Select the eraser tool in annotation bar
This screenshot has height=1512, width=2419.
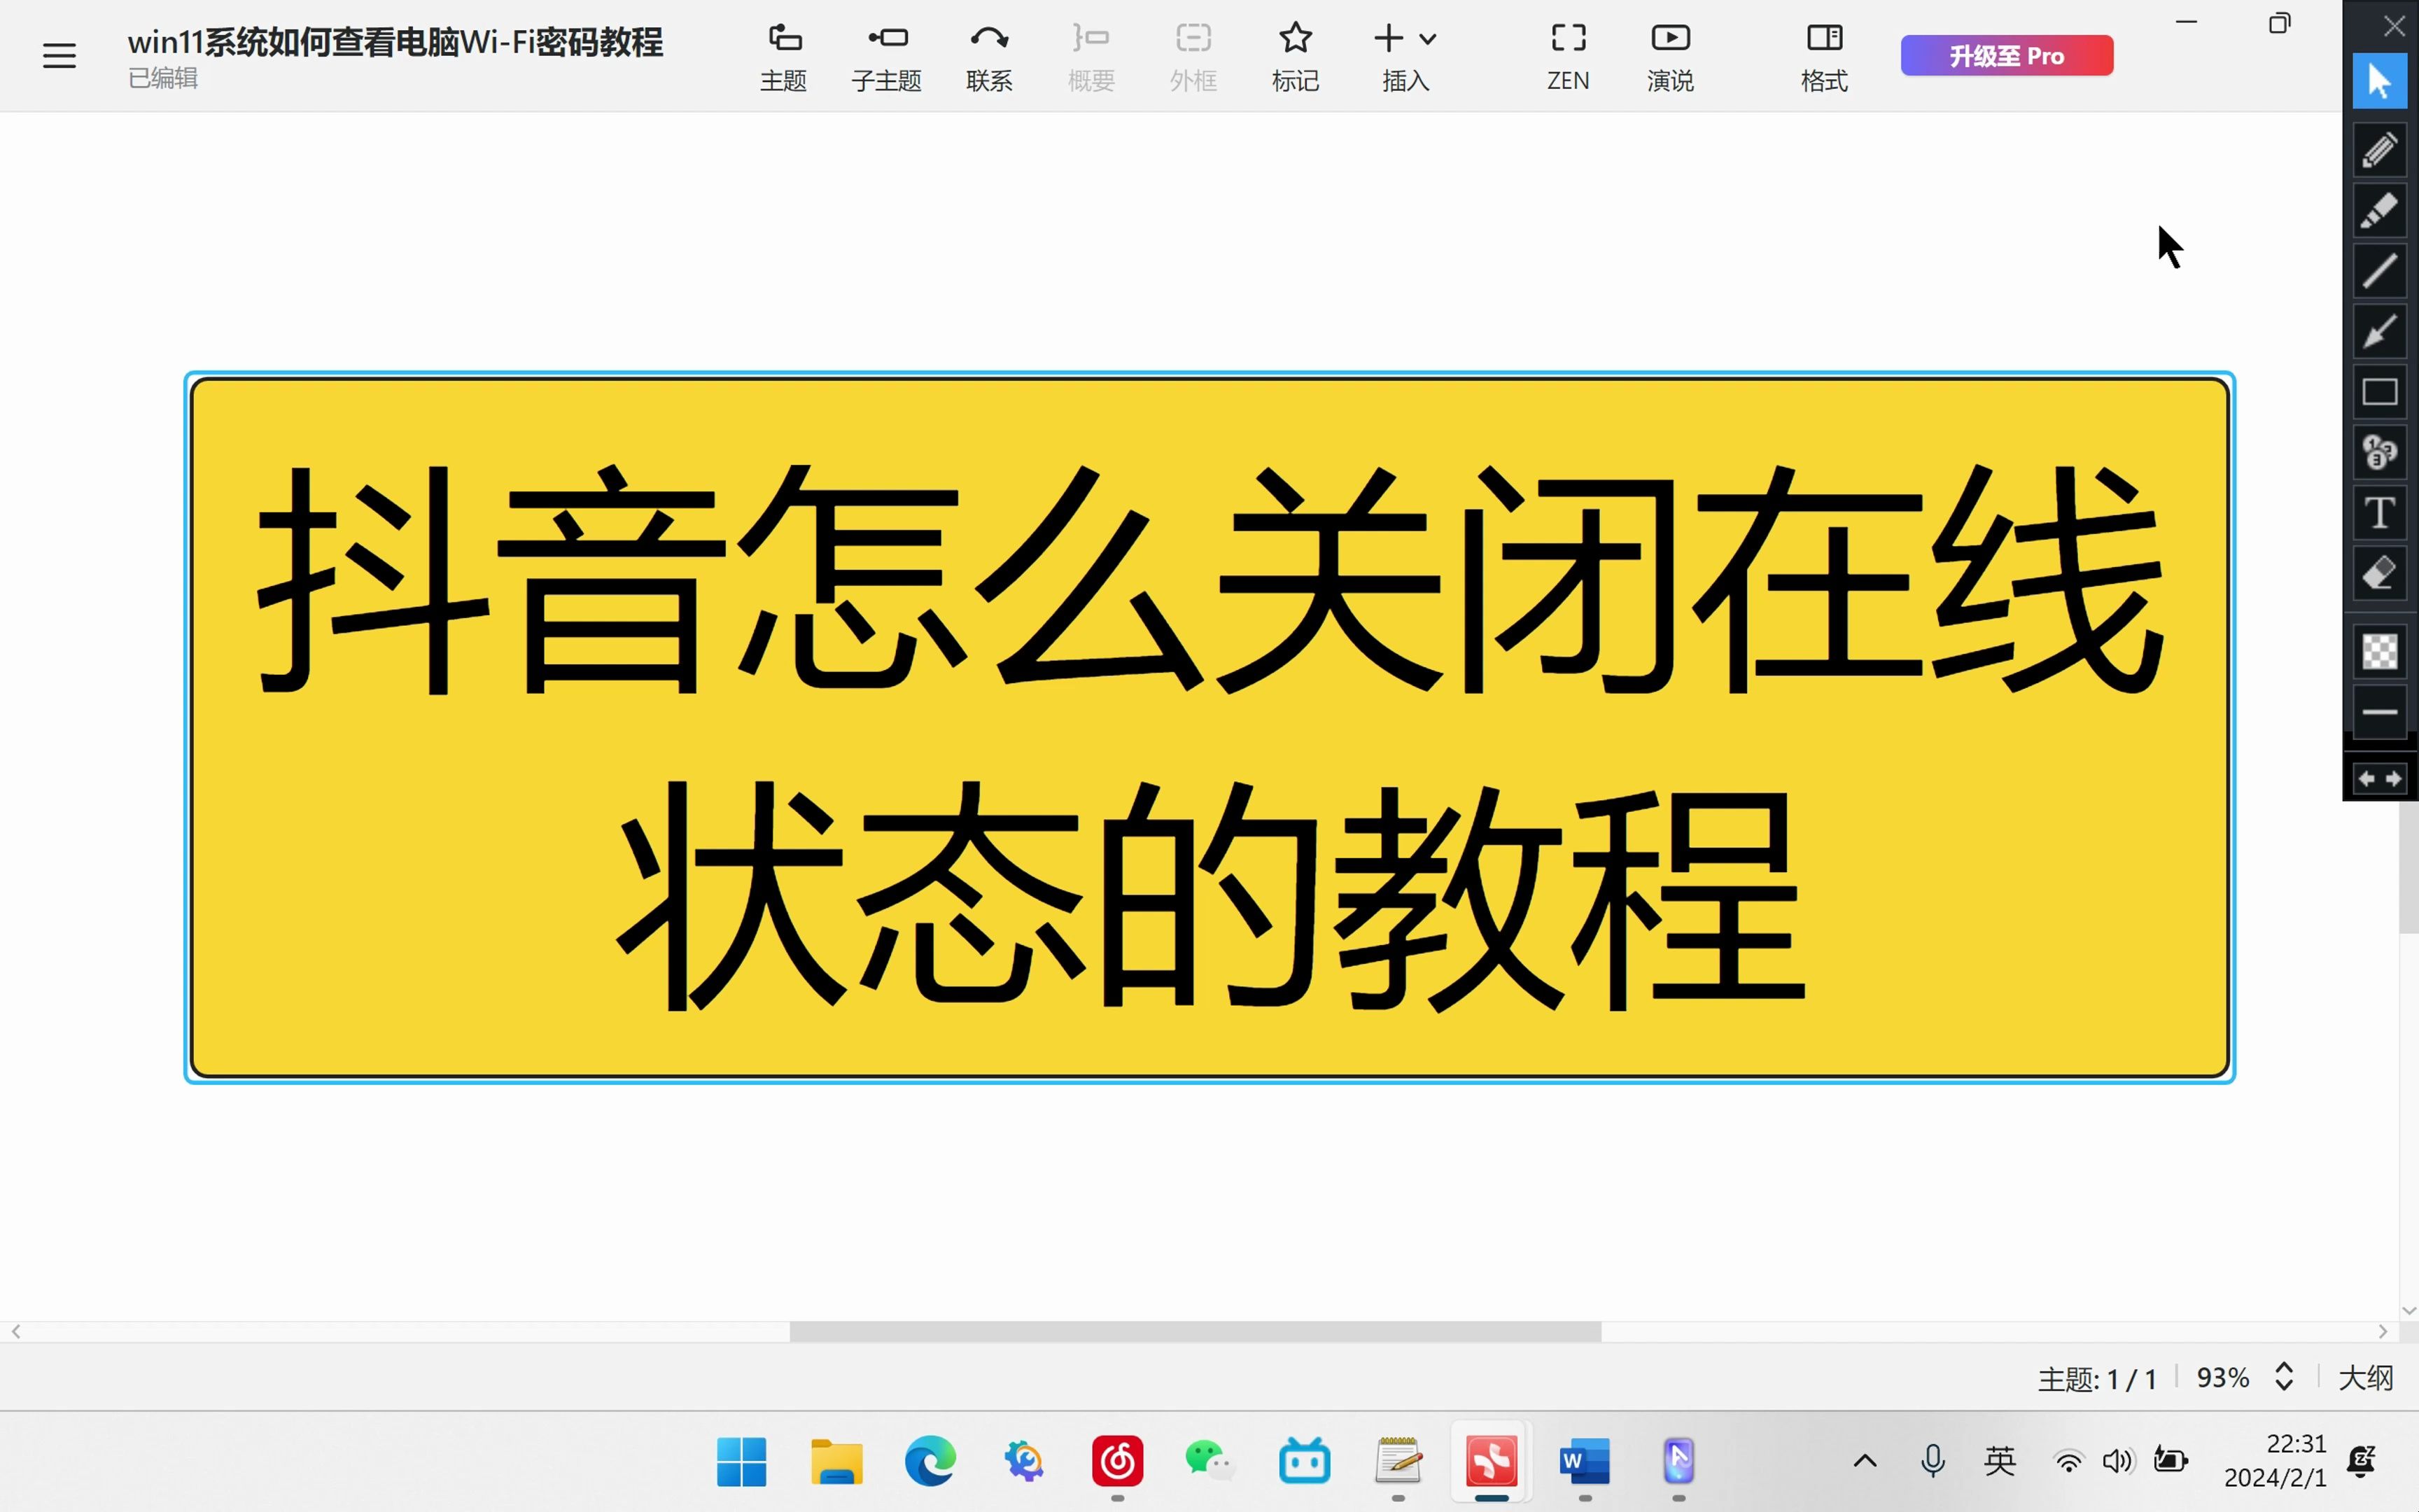tap(2379, 574)
